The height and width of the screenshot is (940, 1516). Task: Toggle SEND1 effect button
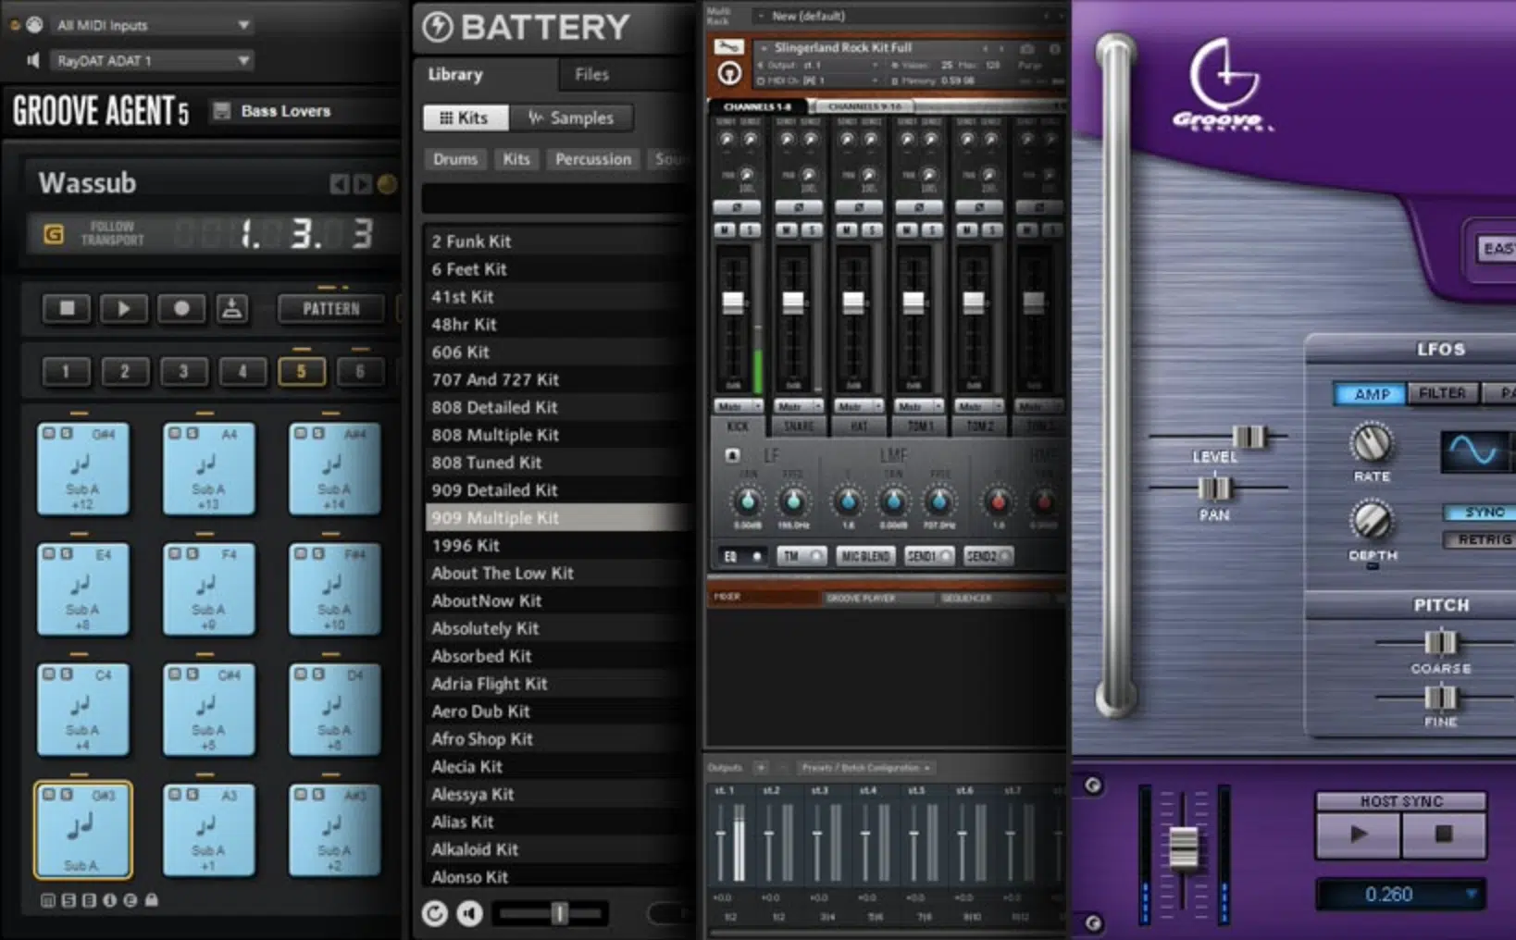(929, 556)
